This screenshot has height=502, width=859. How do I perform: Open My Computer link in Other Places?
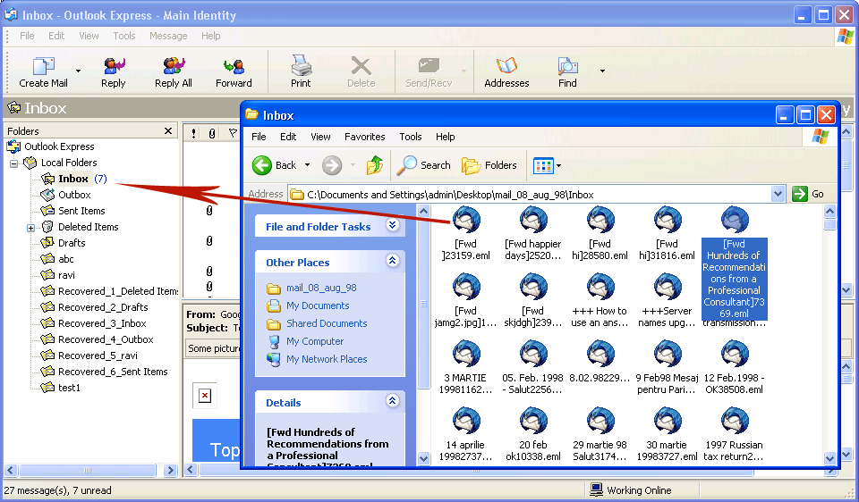[315, 341]
